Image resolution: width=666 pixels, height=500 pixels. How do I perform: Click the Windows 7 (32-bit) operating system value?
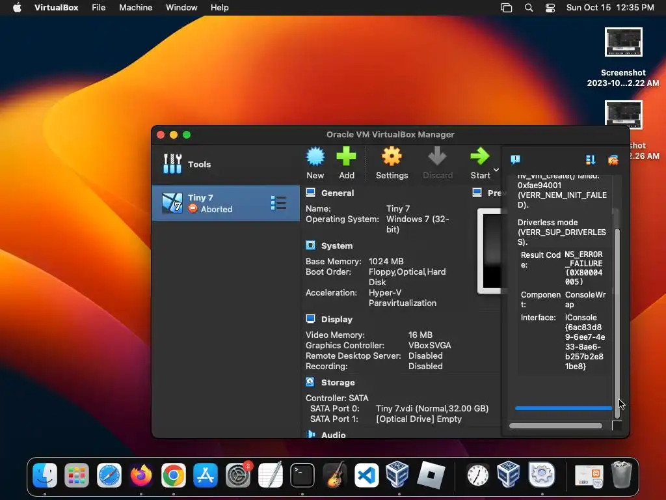(418, 224)
